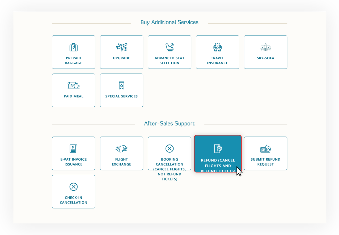Open the 'Prepaid Baggage' text label
This screenshot has width=339, height=235.
pos(74,61)
